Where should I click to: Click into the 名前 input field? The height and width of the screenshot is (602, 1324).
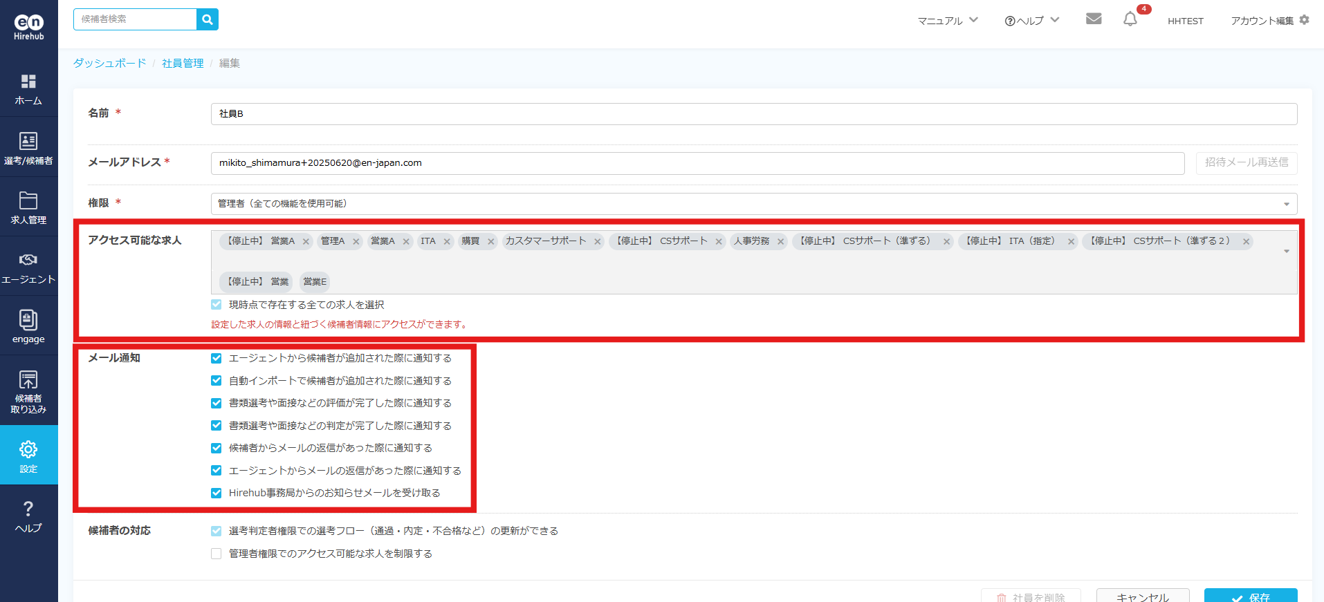tap(753, 114)
